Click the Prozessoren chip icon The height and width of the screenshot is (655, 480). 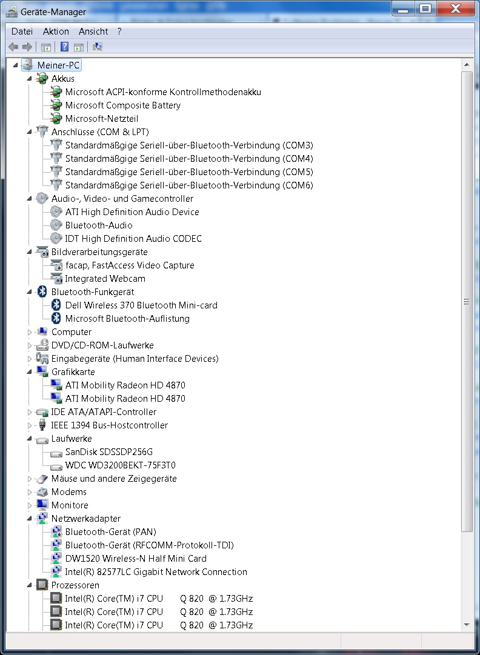point(42,585)
